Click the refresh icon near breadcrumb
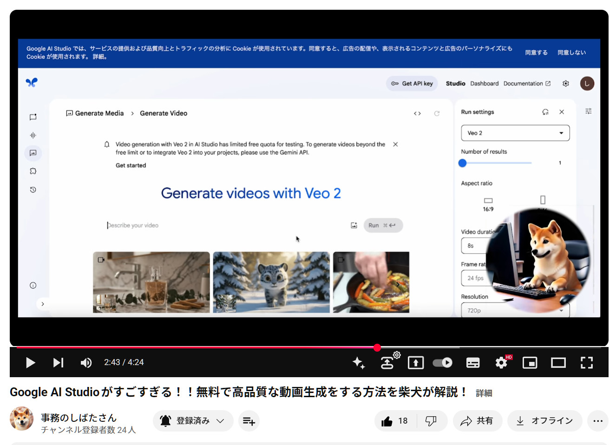The image size is (616, 445). pos(437,113)
